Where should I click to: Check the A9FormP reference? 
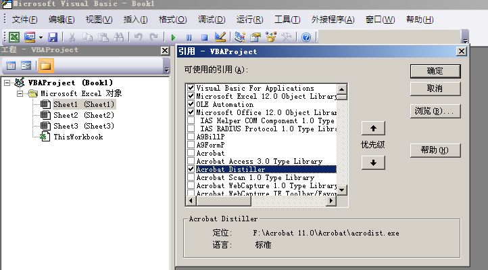pyautogui.click(x=191, y=145)
